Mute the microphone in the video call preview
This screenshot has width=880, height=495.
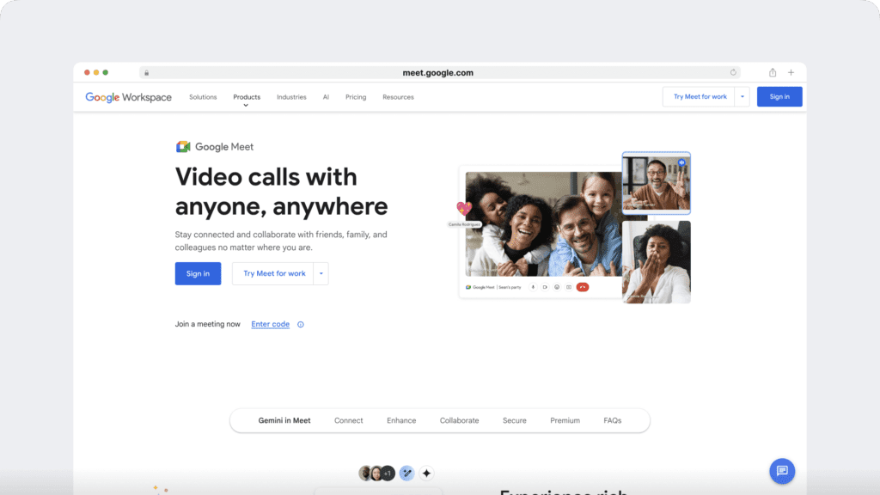pos(533,287)
